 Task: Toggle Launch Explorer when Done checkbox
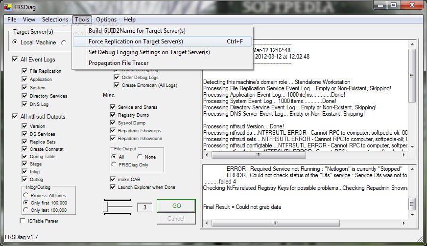(x=113, y=187)
